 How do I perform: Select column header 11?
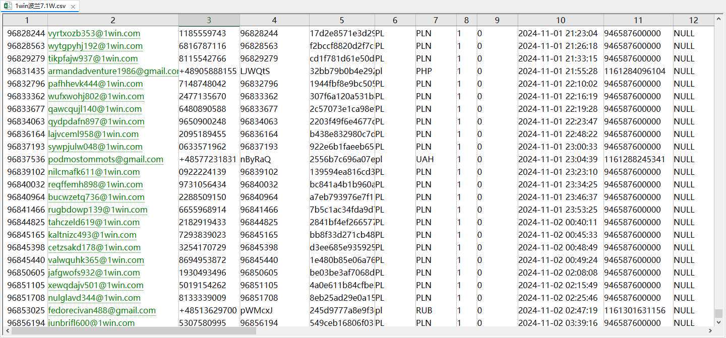[x=638, y=20]
